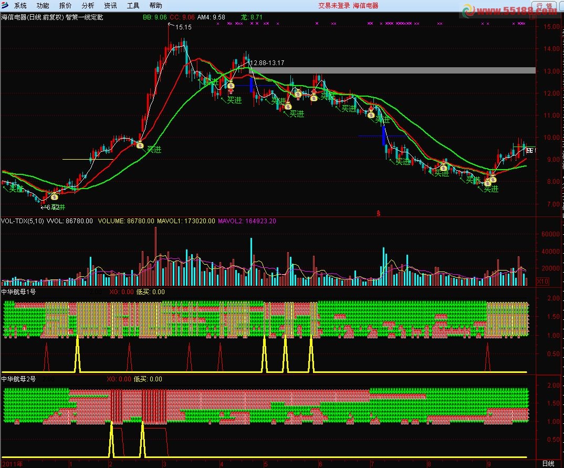Click the 7.00 price axis label
This screenshot has height=468, width=564.
553,204
